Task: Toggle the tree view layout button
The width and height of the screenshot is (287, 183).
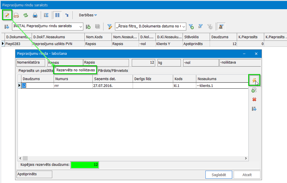Action: 67,15
